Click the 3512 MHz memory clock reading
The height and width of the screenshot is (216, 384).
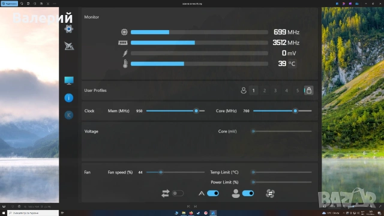point(286,43)
